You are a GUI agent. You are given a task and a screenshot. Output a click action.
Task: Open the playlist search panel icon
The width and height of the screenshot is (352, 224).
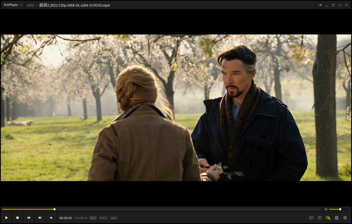[328, 218]
